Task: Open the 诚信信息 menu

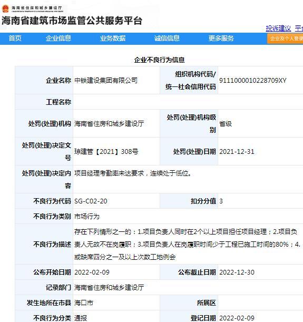Action: [167, 38]
